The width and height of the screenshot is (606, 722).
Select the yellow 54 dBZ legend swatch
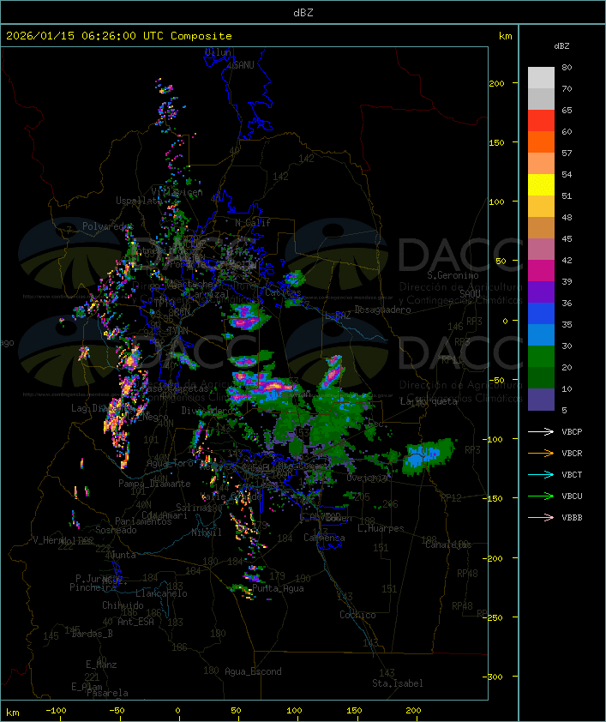click(x=541, y=184)
